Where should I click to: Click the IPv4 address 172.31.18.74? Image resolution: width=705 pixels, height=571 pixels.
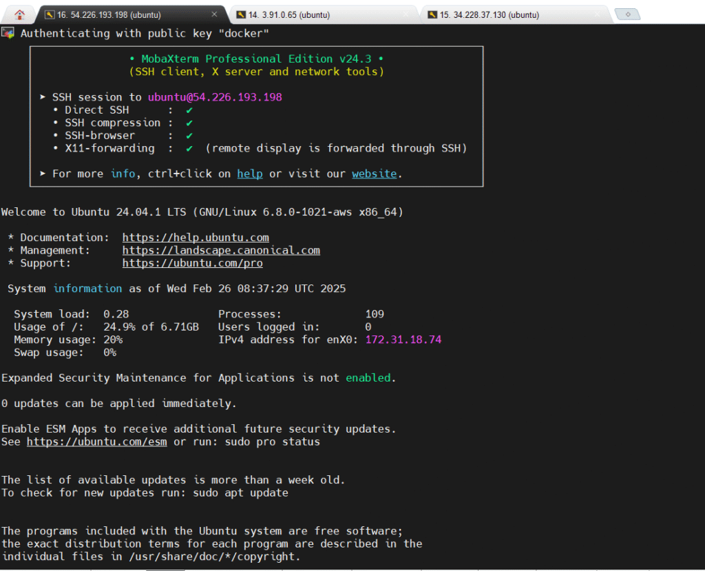click(x=403, y=340)
